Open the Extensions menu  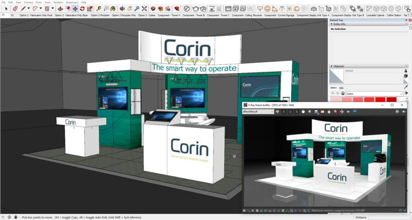click(x=72, y=2)
